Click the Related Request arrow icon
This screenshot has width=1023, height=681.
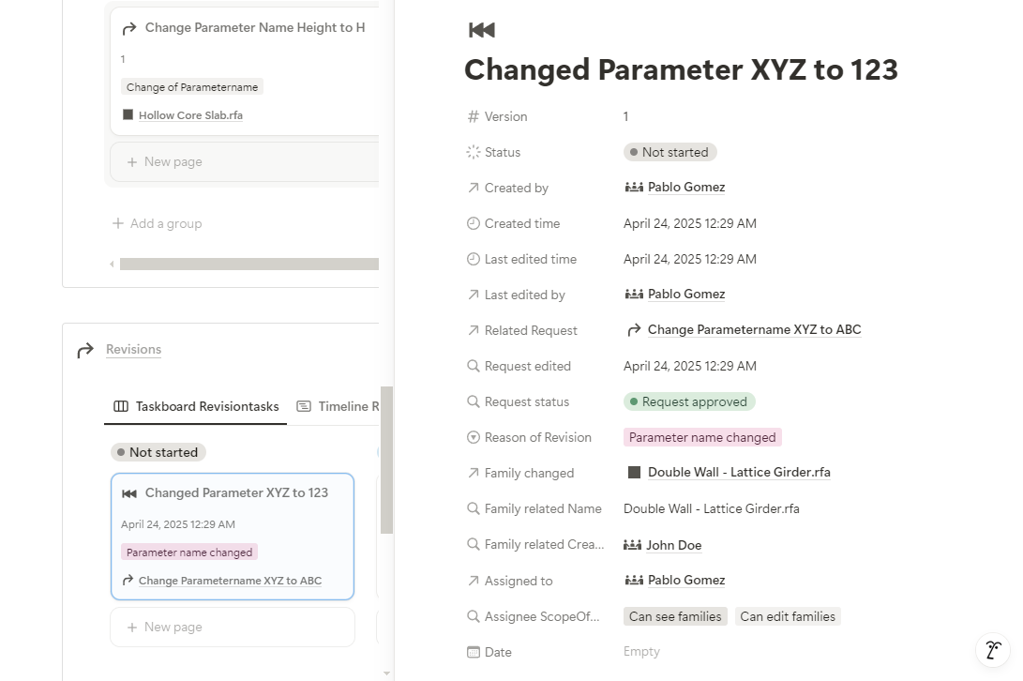[634, 330]
